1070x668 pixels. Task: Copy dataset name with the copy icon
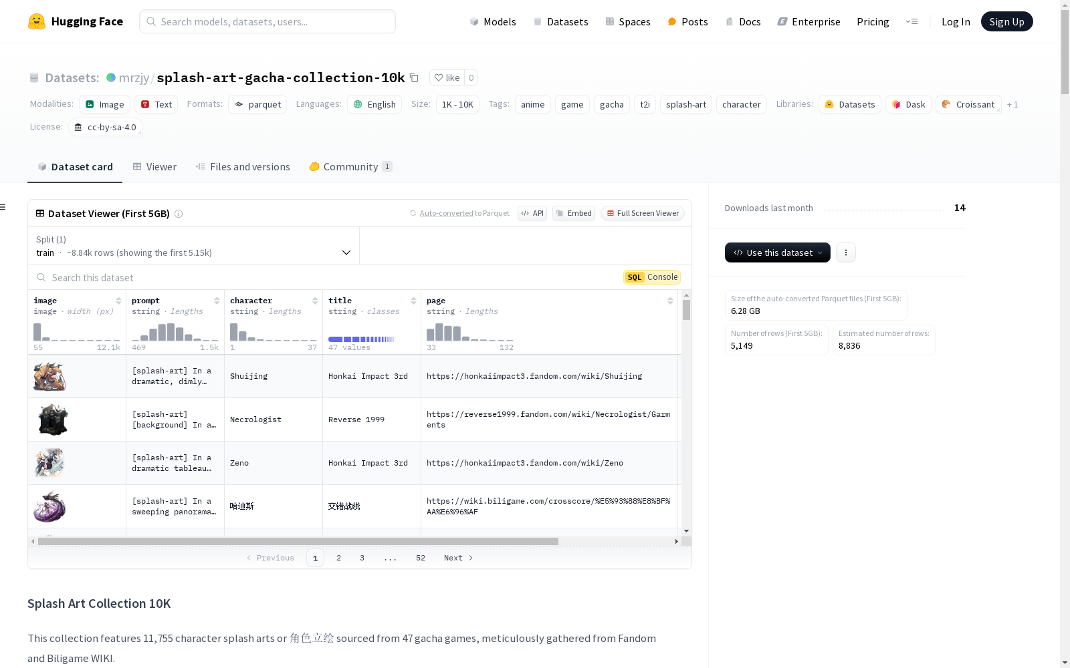414,77
